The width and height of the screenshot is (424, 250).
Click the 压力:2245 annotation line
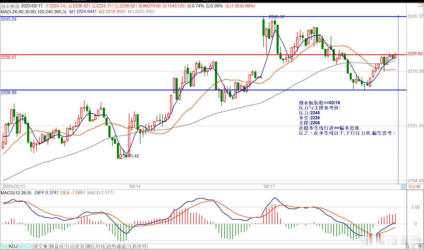point(309,113)
